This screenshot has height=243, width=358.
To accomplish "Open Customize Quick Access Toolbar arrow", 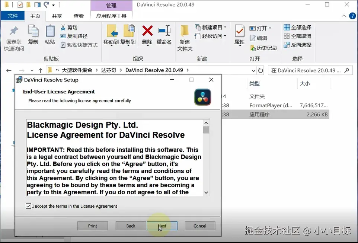I will point(54,4).
